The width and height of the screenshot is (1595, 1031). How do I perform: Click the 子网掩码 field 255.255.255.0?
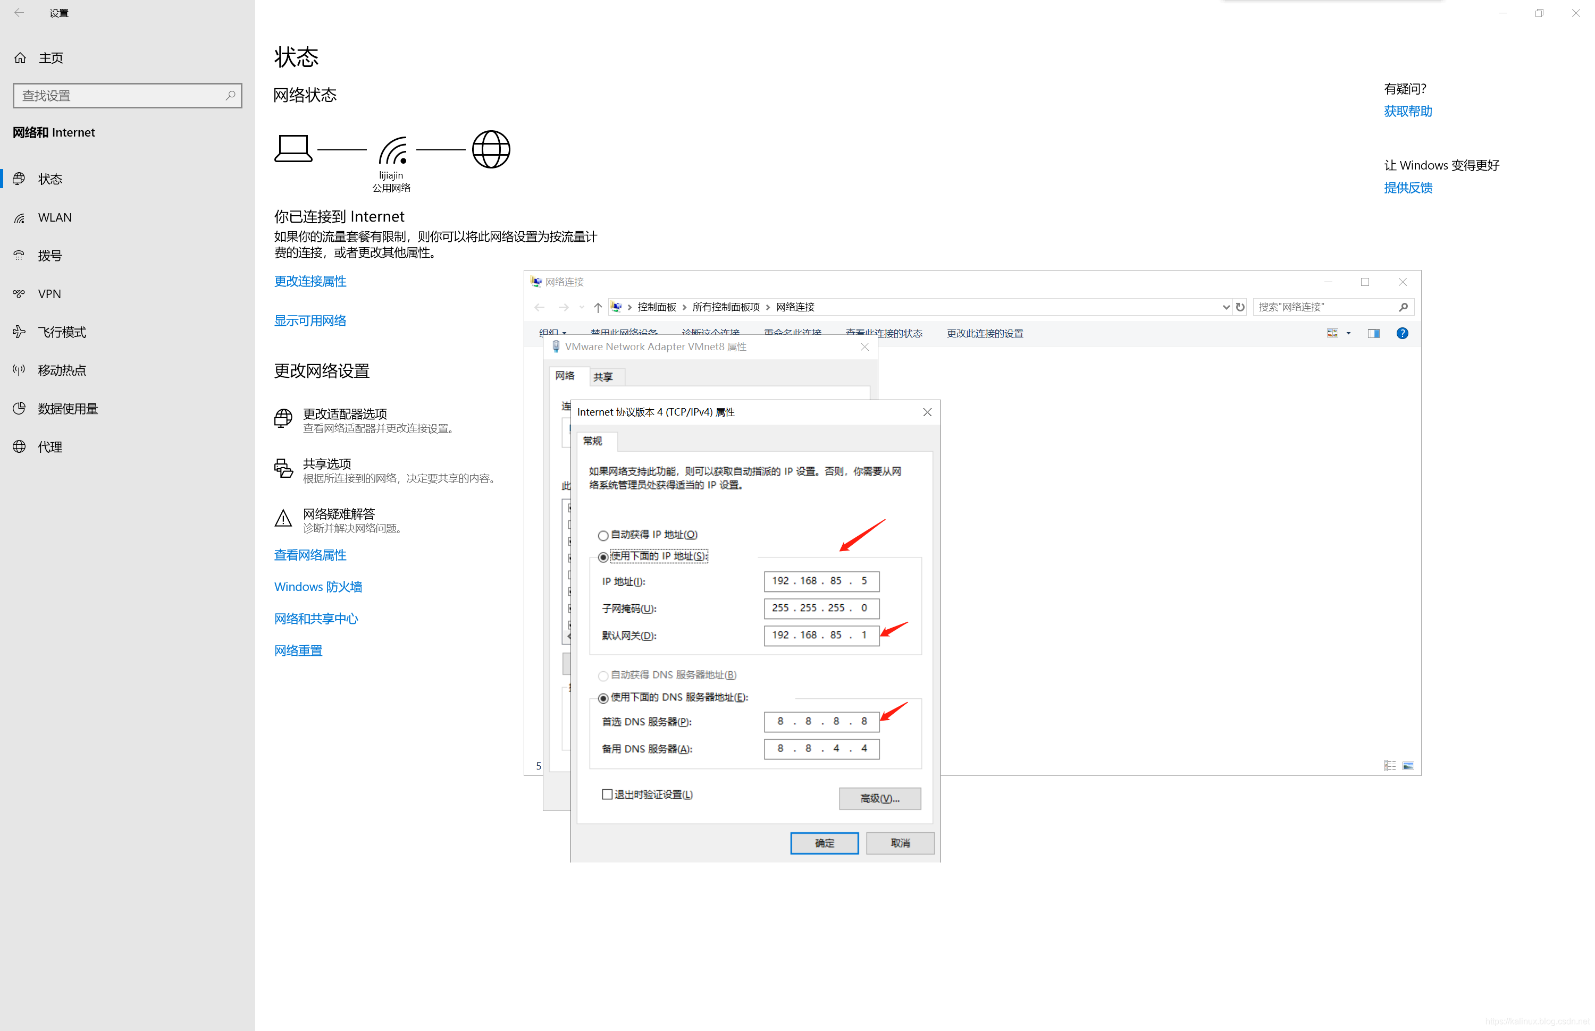(821, 609)
